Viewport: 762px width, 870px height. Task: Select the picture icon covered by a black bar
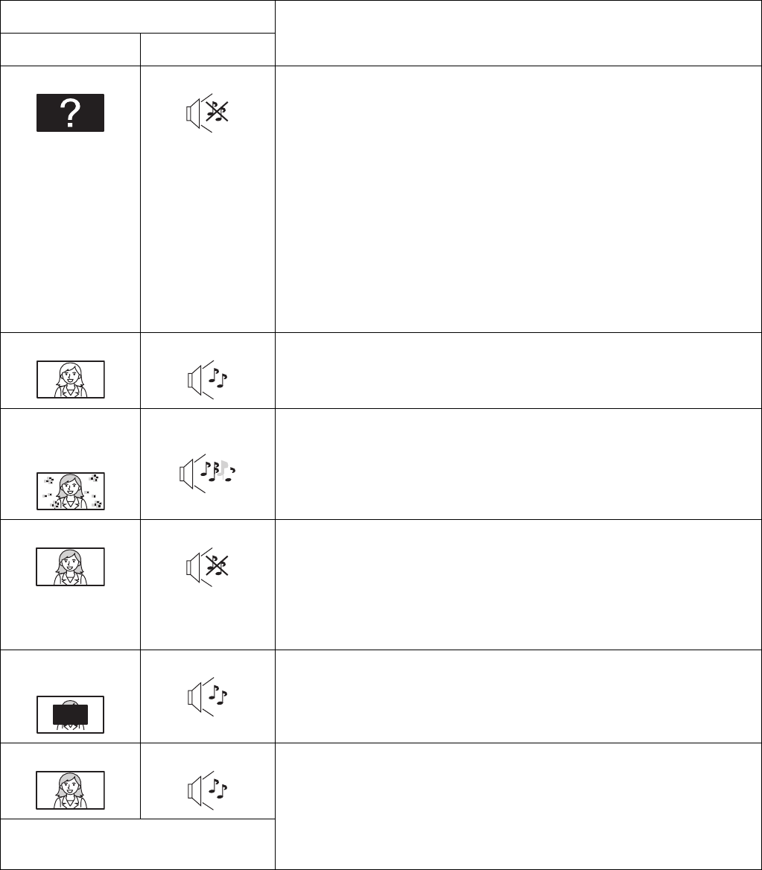click(x=70, y=714)
